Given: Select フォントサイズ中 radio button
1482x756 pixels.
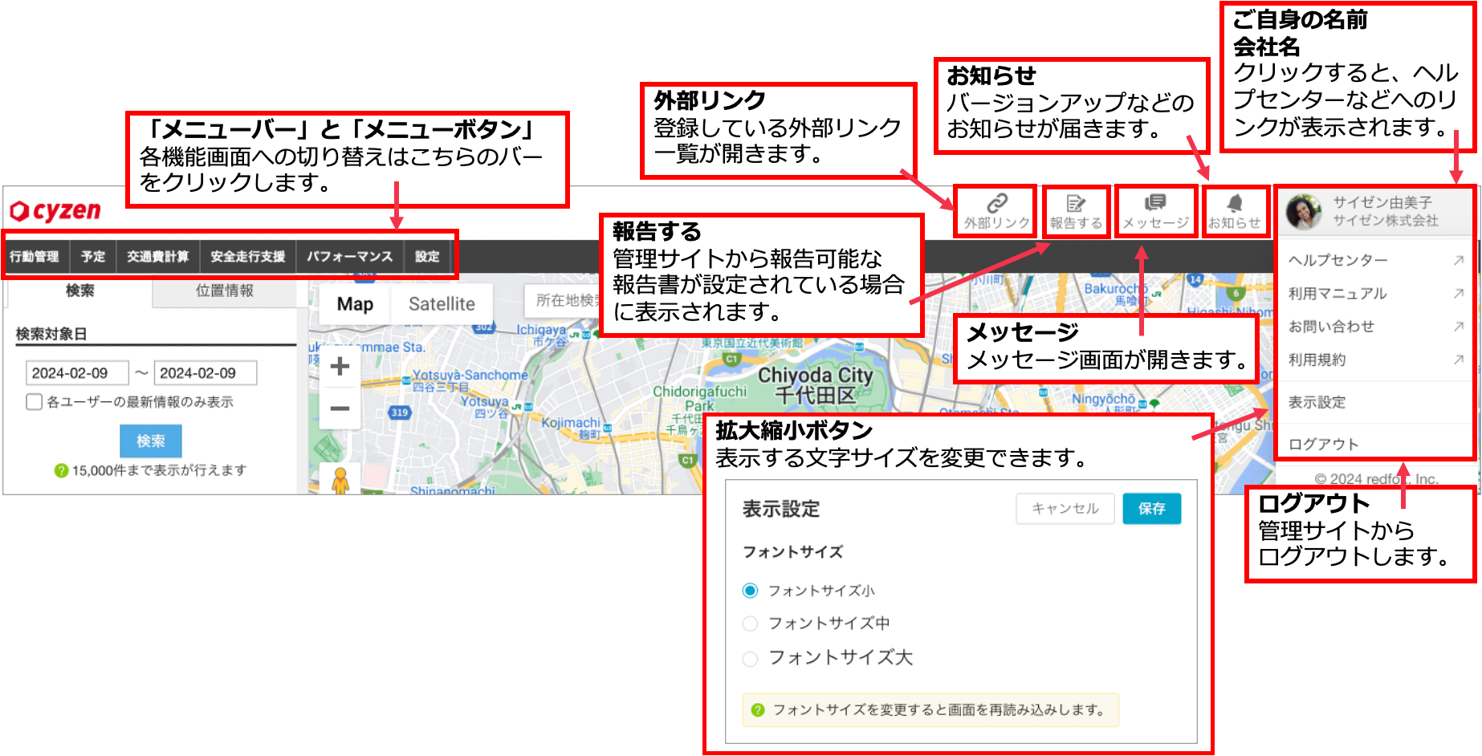Looking at the screenshot, I should 750,624.
